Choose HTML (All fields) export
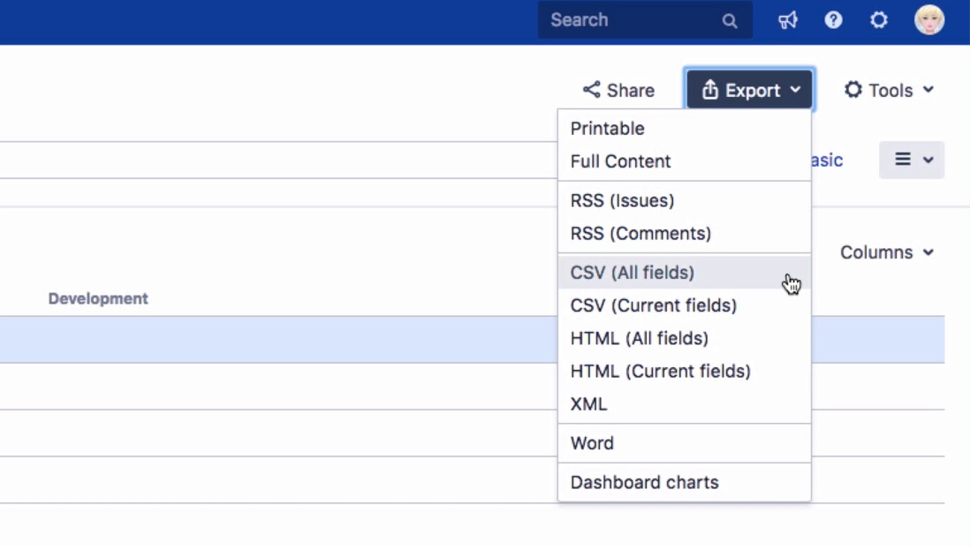The image size is (970, 546). (x=639, y=338)
